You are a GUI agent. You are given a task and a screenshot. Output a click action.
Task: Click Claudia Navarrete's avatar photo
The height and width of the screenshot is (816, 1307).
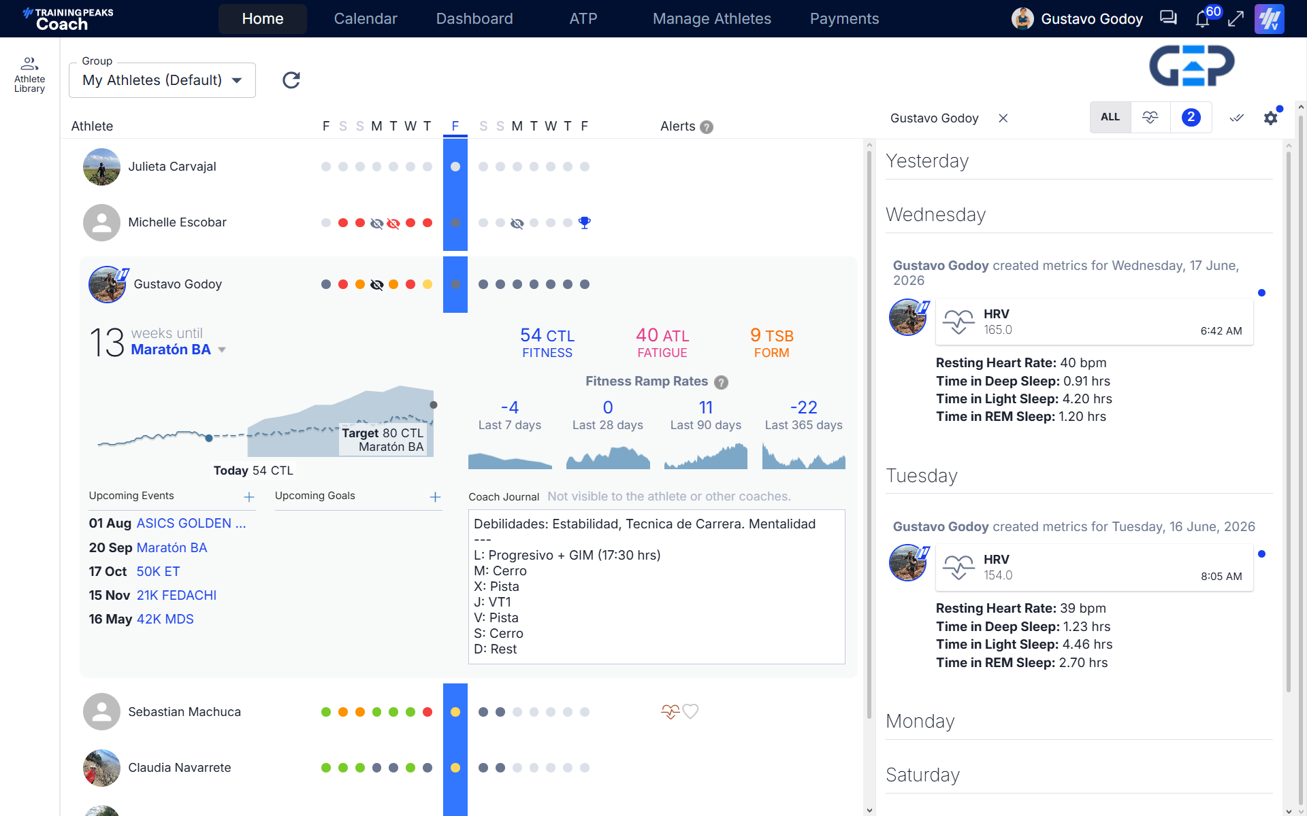[x=101, y=768]
